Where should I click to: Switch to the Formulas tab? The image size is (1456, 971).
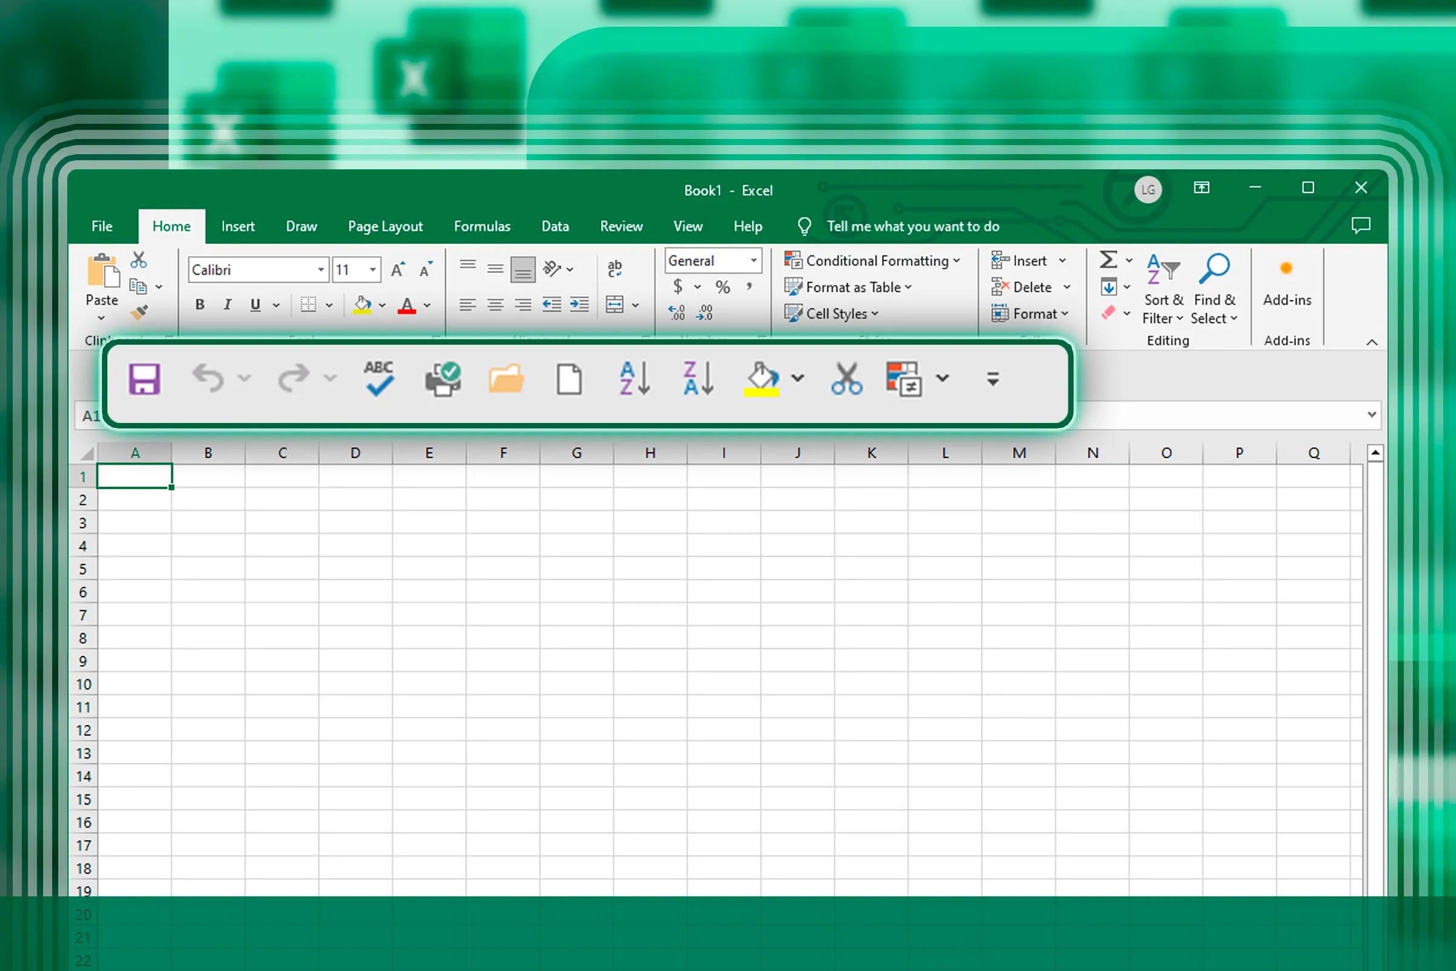tap(482, 226)
